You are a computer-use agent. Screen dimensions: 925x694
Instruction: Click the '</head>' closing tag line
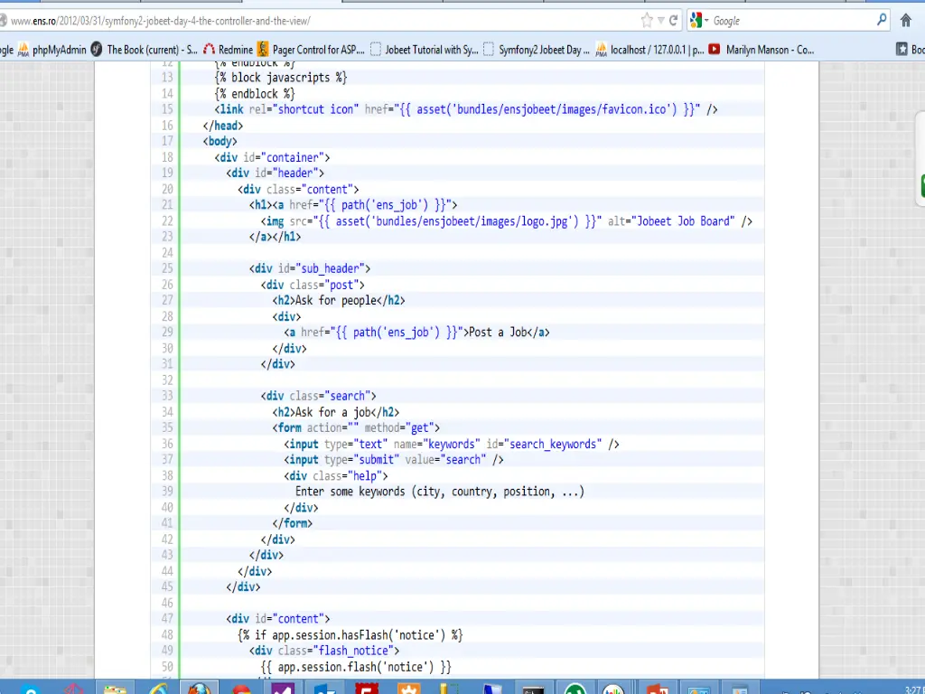coord(222,126)
